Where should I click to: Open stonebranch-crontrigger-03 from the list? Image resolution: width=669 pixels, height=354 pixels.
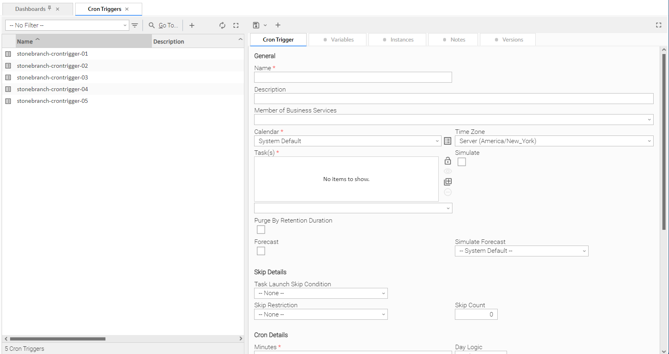coord(53,77)
